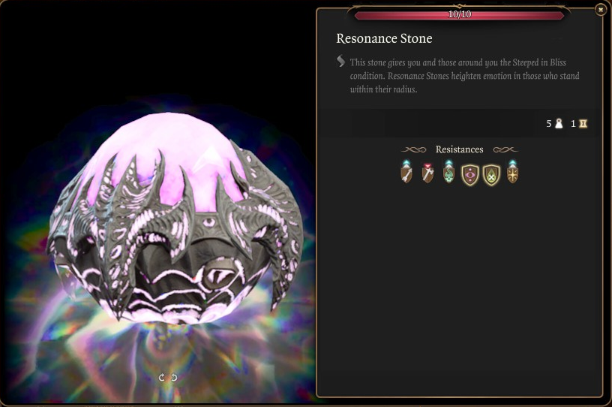Click the Resistances section header

click(x=460, y=149)
